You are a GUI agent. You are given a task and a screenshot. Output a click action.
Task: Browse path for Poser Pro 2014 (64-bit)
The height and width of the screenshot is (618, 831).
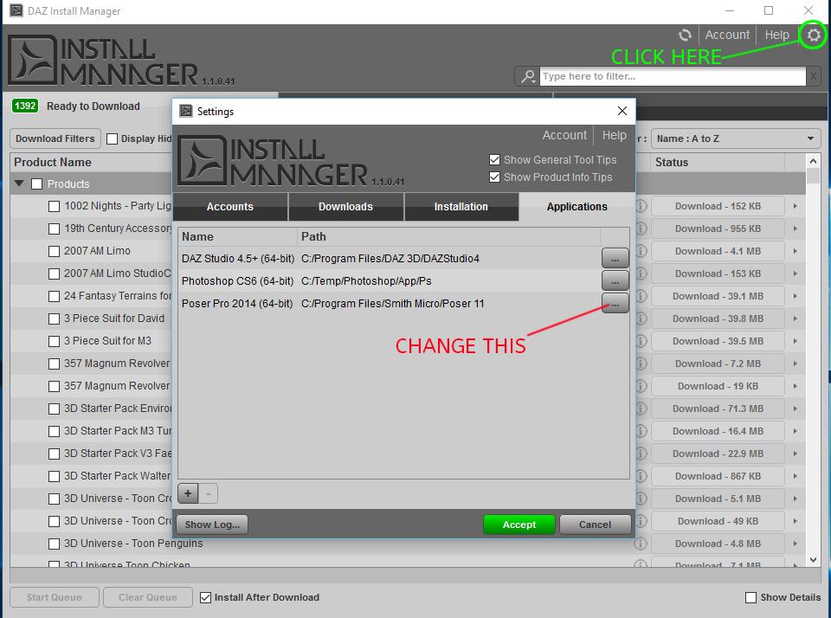click(x=615, y=304)
